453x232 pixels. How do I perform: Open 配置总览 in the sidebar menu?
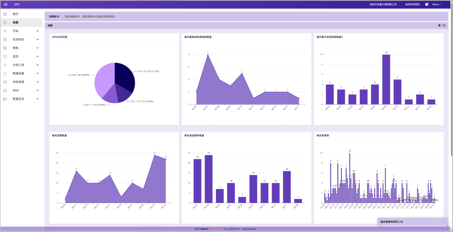click(18, 99)
